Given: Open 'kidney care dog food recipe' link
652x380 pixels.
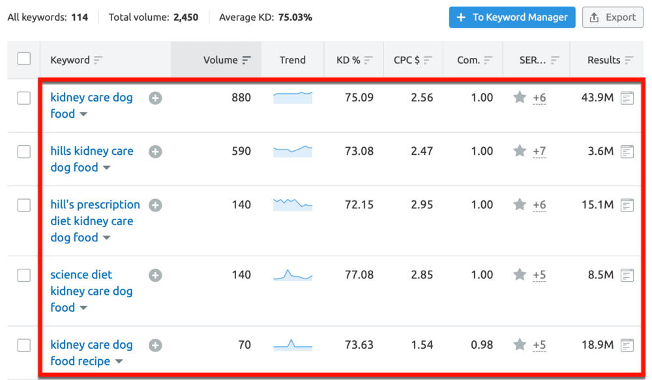Looking at the screenshot, I should coord(91,353).
